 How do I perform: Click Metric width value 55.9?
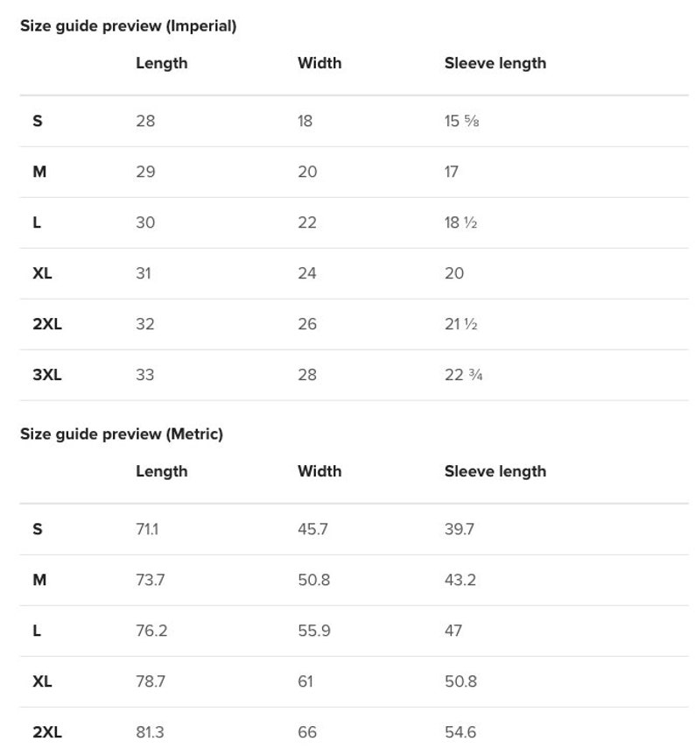coord(314,632)
